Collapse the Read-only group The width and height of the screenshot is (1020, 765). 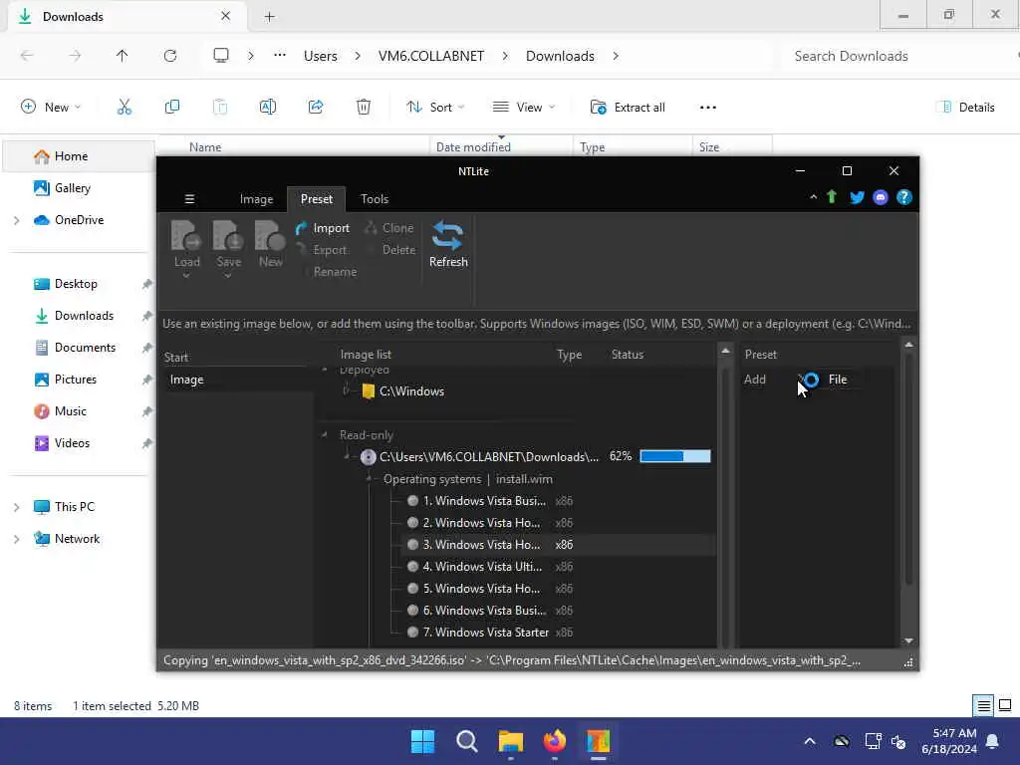pyautogui.click(x=324, y=434)
